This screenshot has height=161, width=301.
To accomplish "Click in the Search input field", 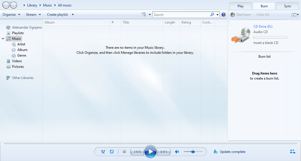I will point(181,15).
